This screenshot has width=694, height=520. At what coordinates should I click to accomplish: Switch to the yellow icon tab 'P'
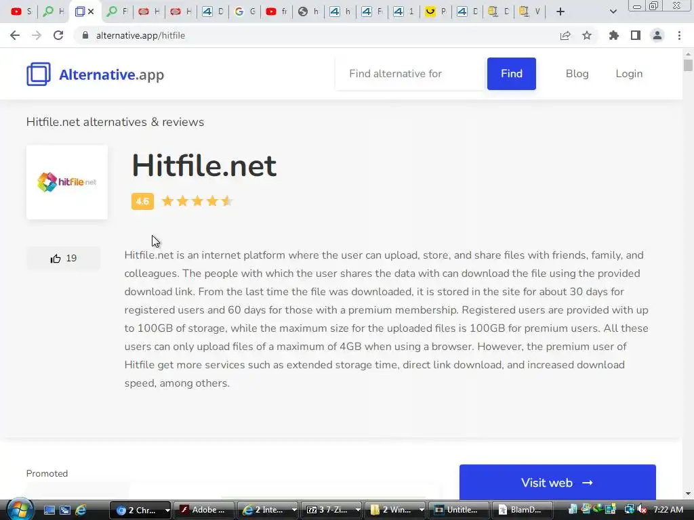pyautogui.click(x=436, y=12)
